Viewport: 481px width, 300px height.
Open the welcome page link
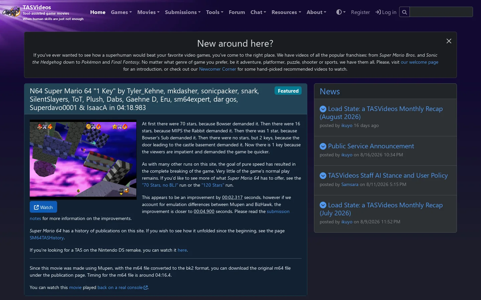click(x=420, y=62)
